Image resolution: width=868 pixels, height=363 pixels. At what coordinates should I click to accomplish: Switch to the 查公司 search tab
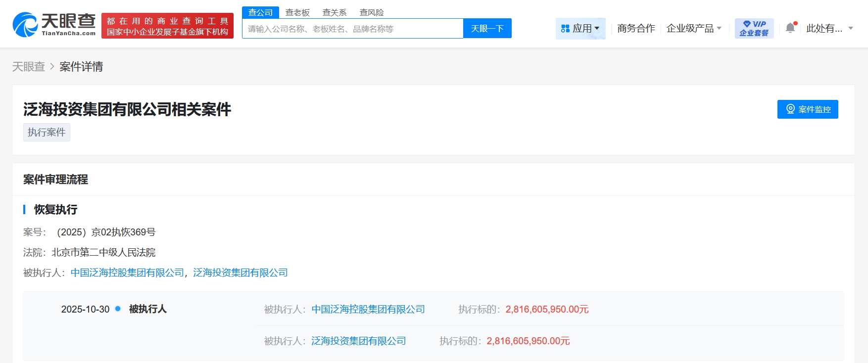[260, 12]
